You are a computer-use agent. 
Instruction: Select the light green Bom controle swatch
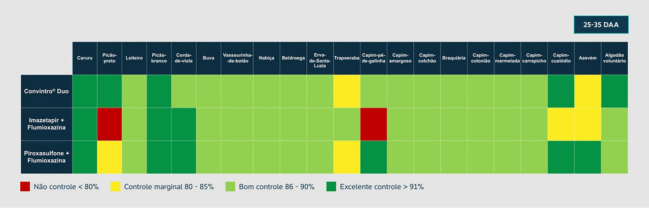[x=230, y=187]
